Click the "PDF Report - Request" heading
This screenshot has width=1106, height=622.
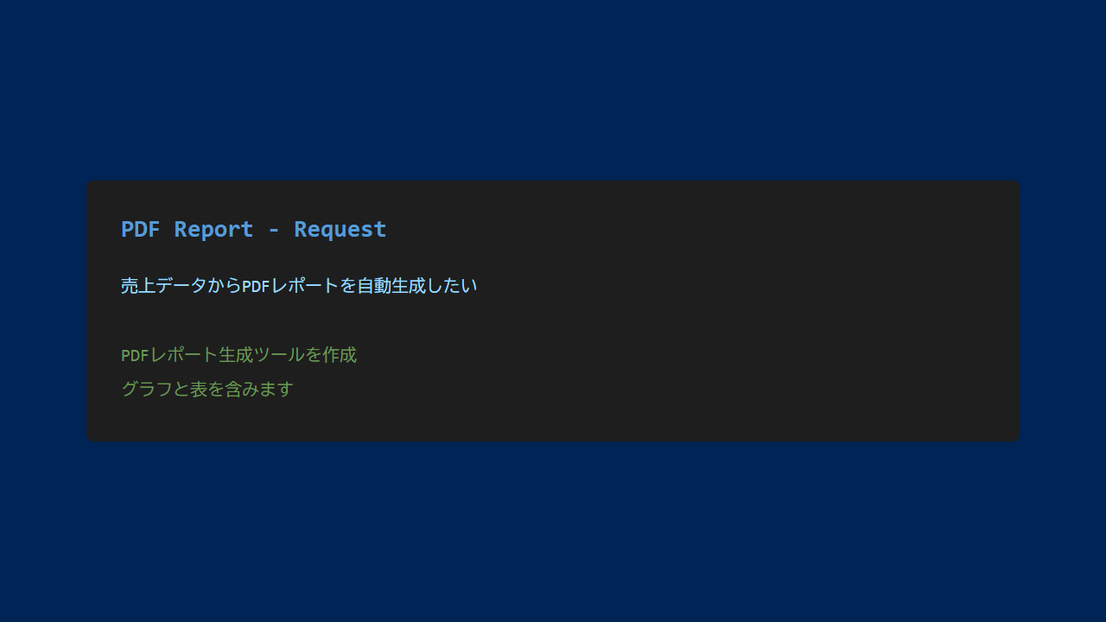pyautogui.click(x=253, y=229)
